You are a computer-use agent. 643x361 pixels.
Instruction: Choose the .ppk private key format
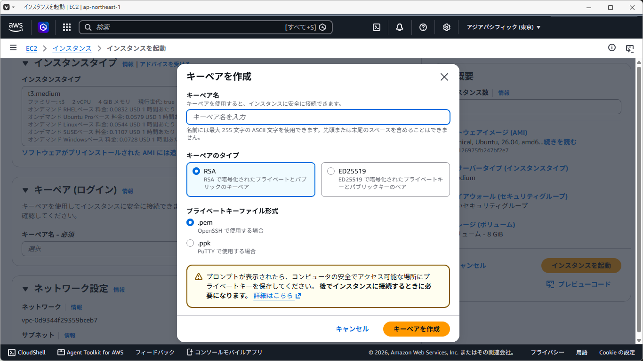coord(190,243)
